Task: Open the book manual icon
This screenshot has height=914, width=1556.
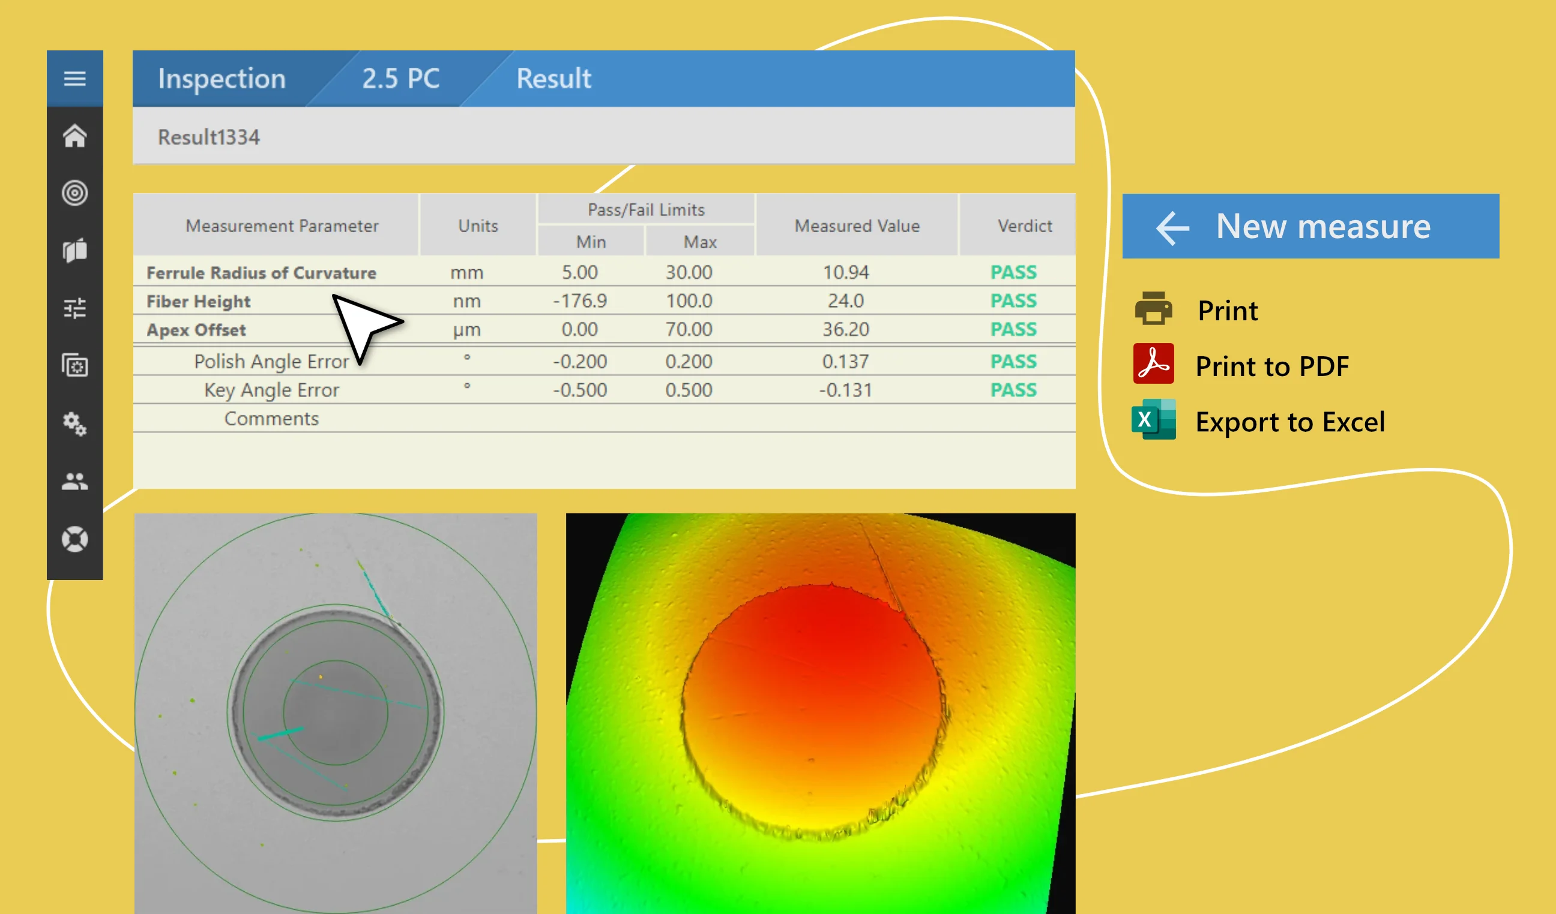Action: click(74, 251)
